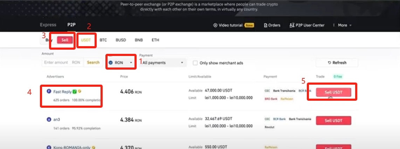Open advertiser Fast Reply profile
Viewport: 400px width, 149px height.
(62, 91)
